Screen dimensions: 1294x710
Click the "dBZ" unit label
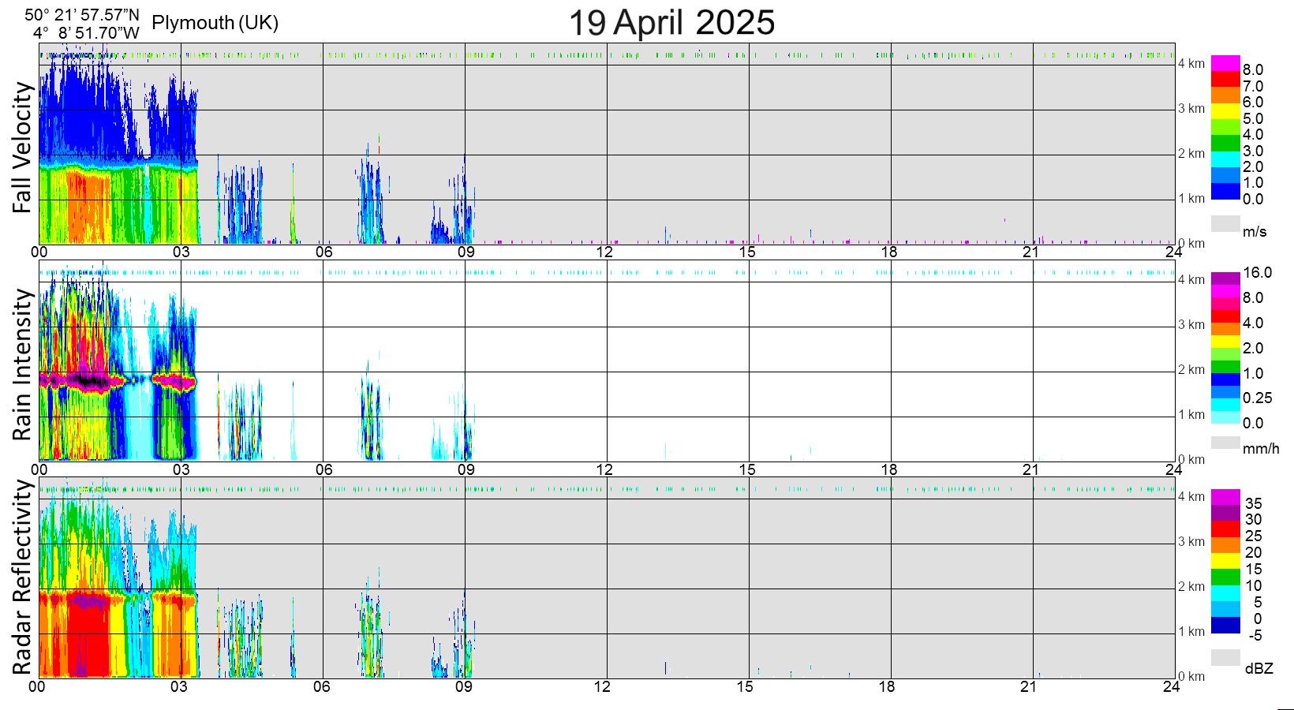click(1259, 669)
